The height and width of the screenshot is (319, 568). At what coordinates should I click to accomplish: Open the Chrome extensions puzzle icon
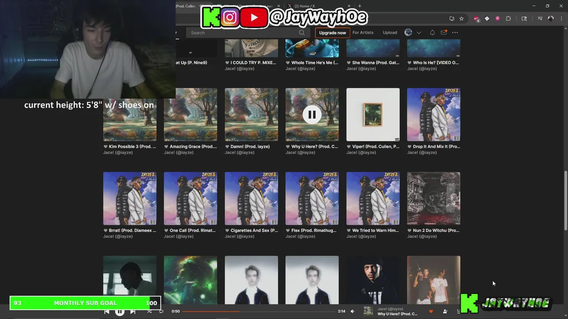point(509,19)
